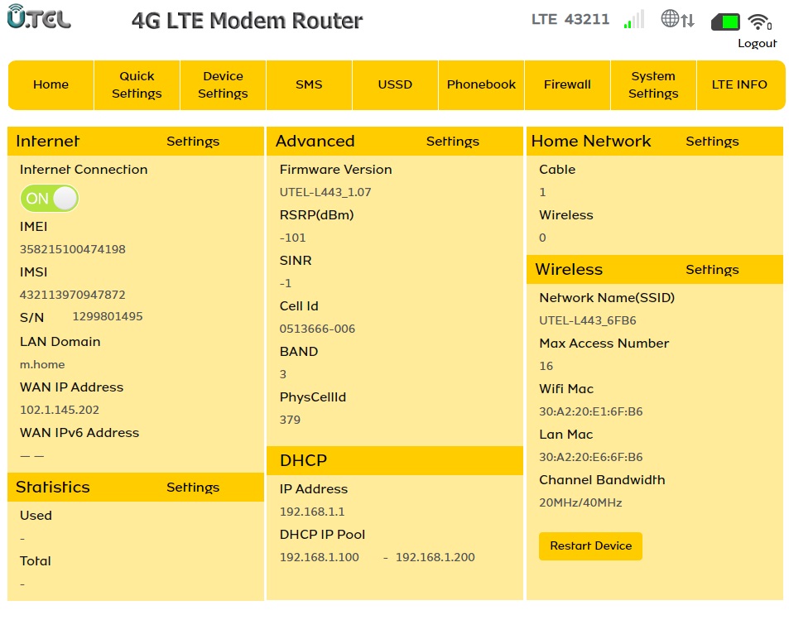Select the USSD tab
This screenshot has height=620, width=789.
tap(395, 84)
